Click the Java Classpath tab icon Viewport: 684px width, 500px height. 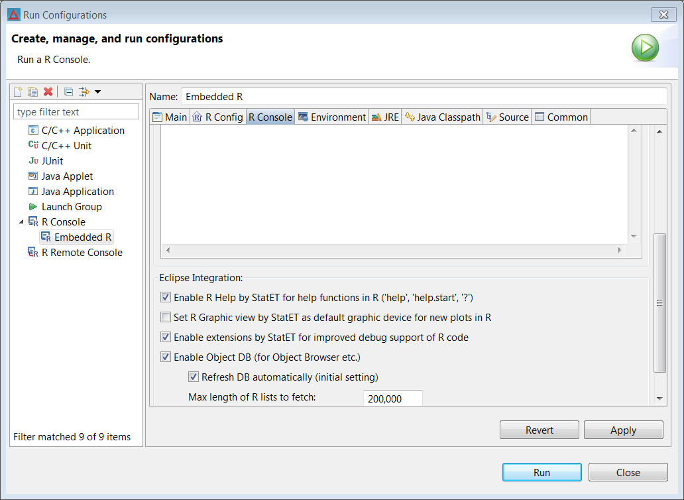click(410, 117)
